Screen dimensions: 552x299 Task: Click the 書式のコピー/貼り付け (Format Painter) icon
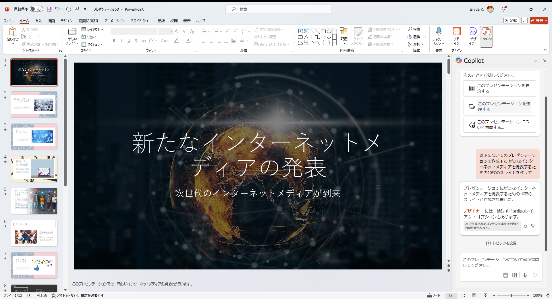24,44
